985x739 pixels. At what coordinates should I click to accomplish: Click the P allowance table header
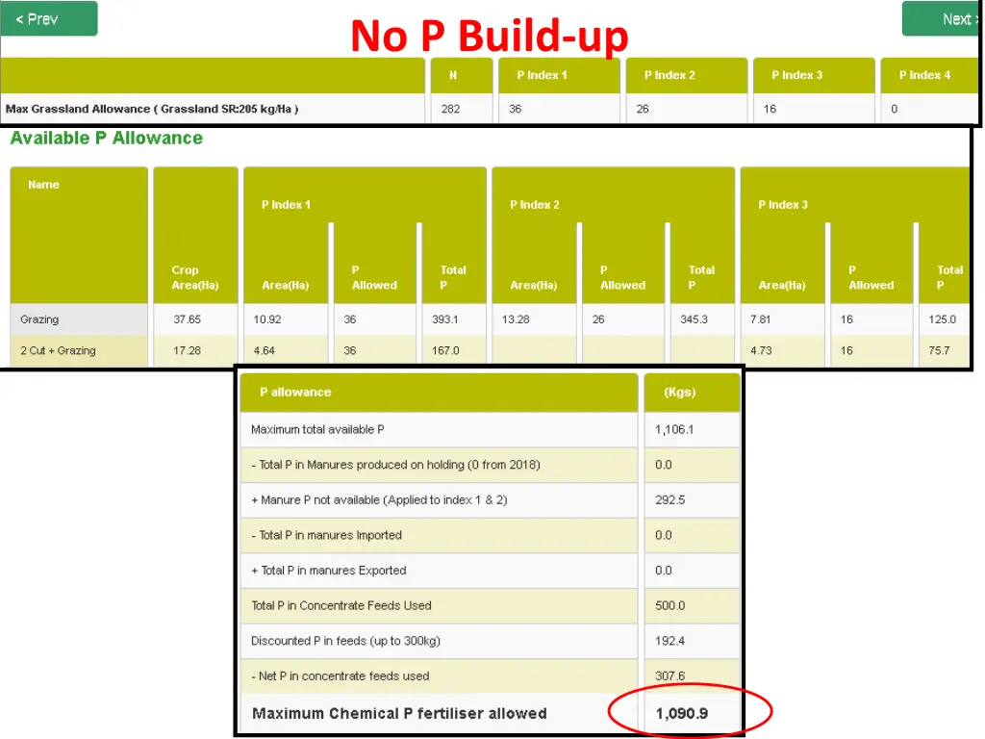(439, 393)
